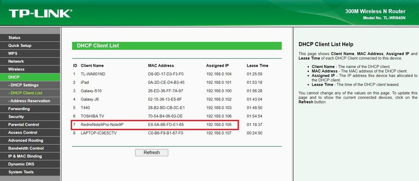Click the DHCP Client List heading
419x181 pixels.
click(98, 45)
